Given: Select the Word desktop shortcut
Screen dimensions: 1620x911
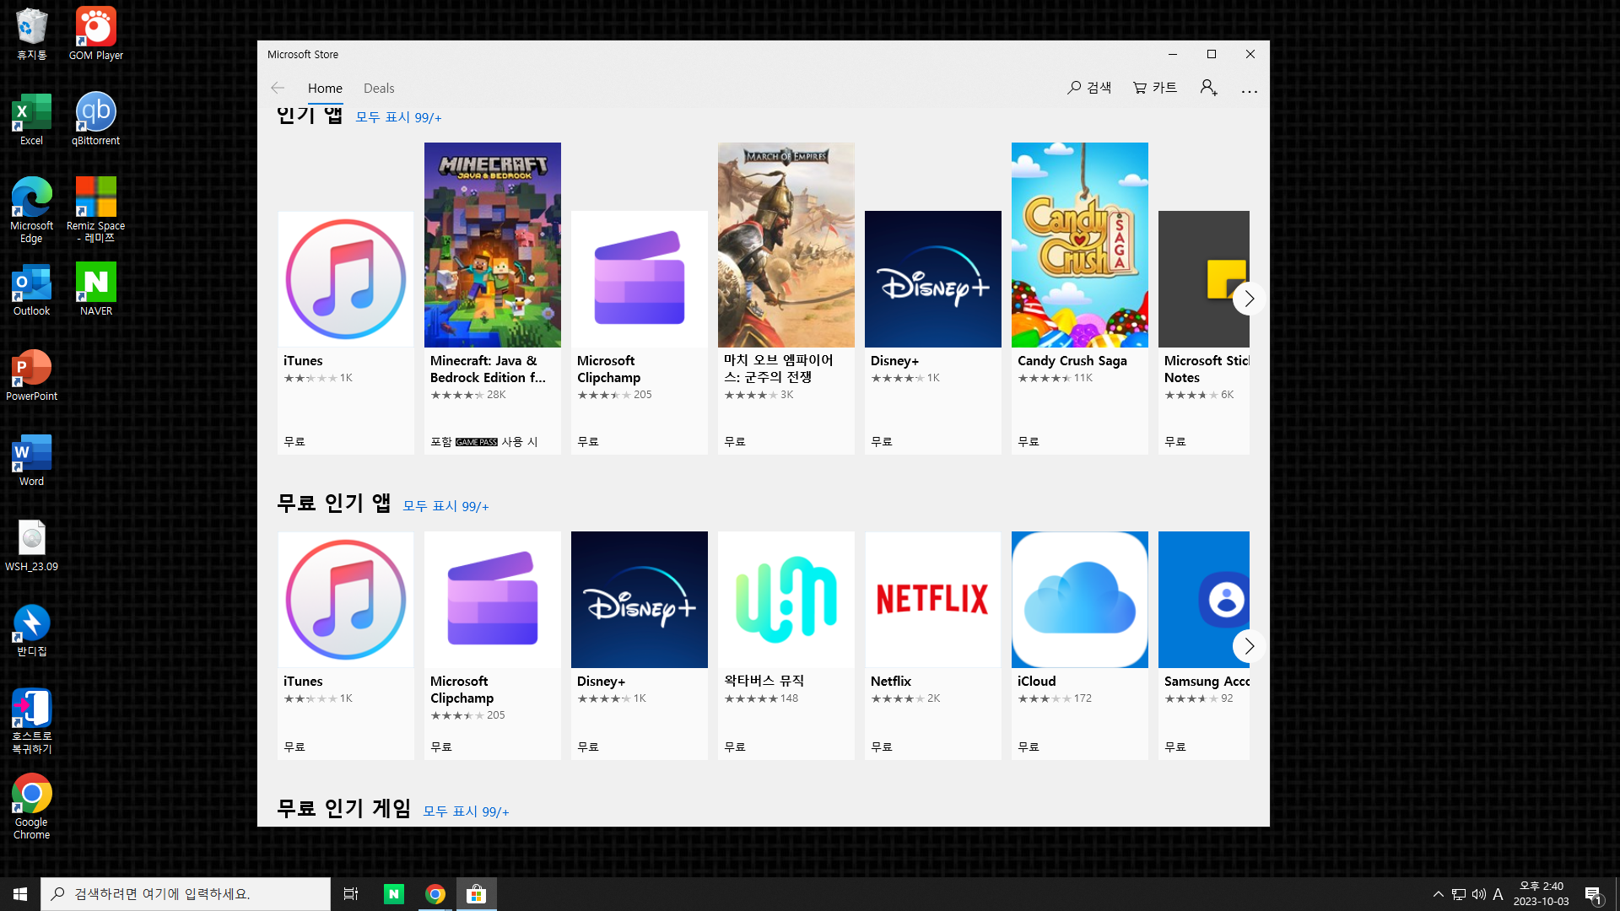Looking at the screenshot, I should pos(32,461).
